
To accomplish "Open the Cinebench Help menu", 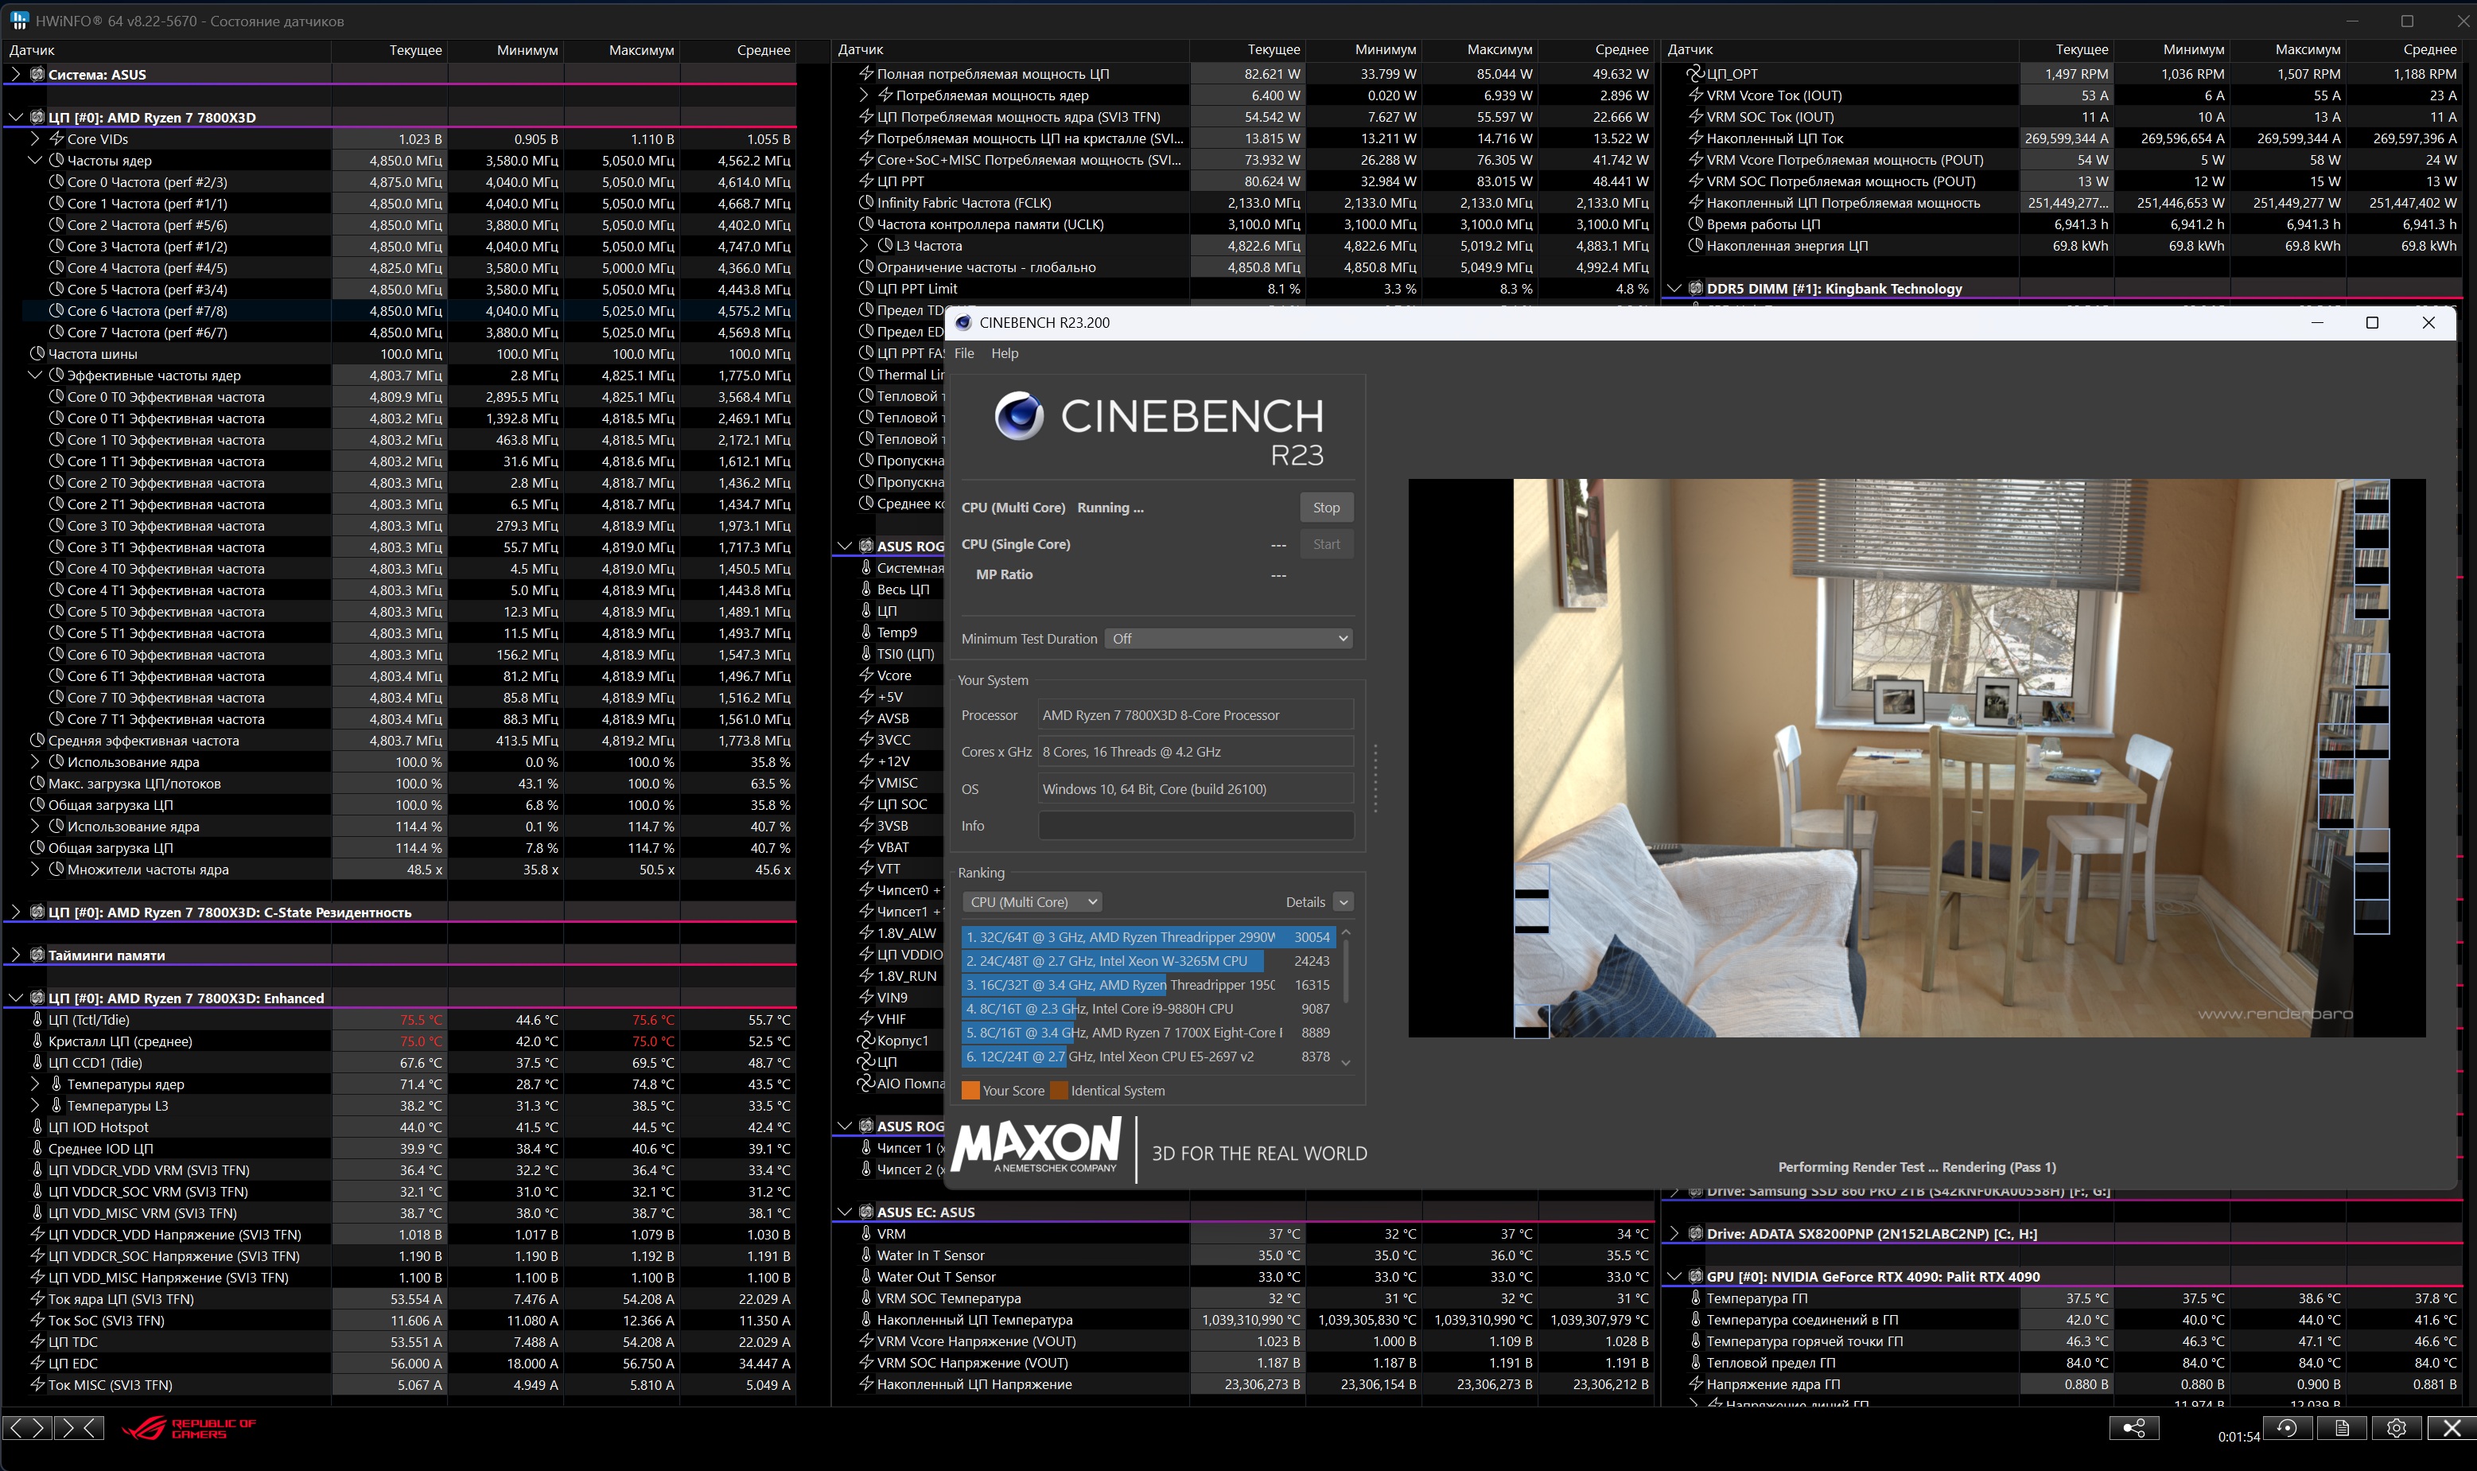I will click(1004, 353).
